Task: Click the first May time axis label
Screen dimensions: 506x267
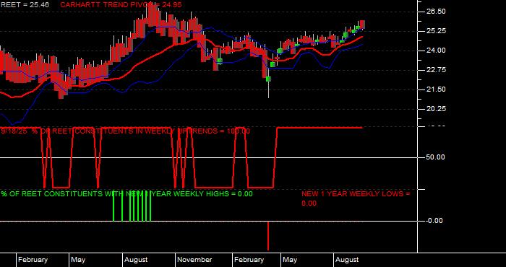Action: [78, 260]
